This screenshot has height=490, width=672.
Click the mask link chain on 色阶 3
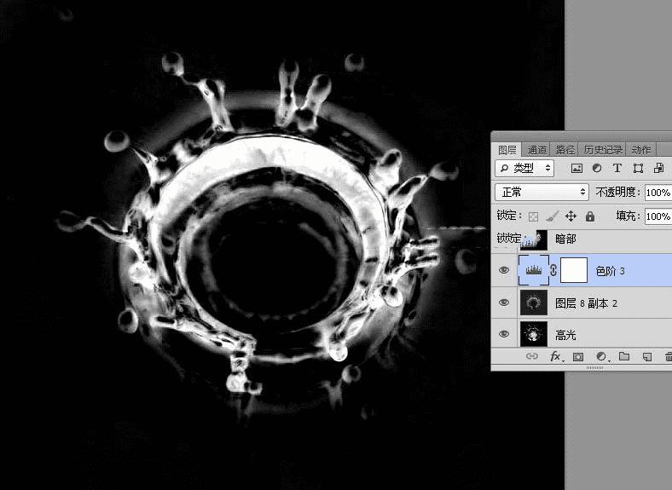point(553,271)
